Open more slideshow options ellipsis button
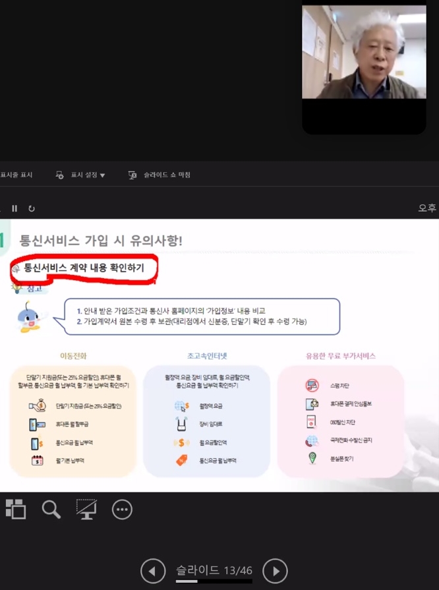The width and height of the screenshot is (439, 590). tap(122, 509)
